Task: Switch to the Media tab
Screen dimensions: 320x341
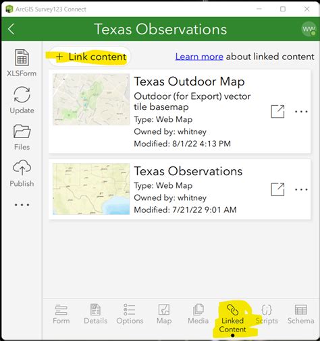Action: [198, 314]
